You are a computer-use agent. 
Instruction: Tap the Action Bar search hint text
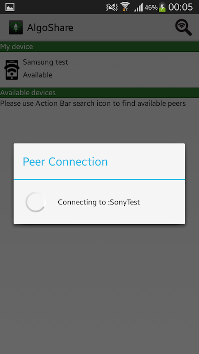click(x=93, y=104)
